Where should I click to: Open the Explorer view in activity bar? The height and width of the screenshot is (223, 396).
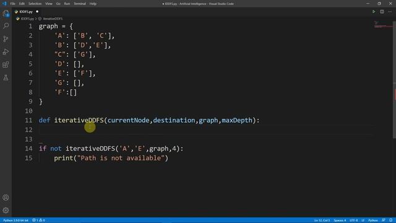(6, 13)
